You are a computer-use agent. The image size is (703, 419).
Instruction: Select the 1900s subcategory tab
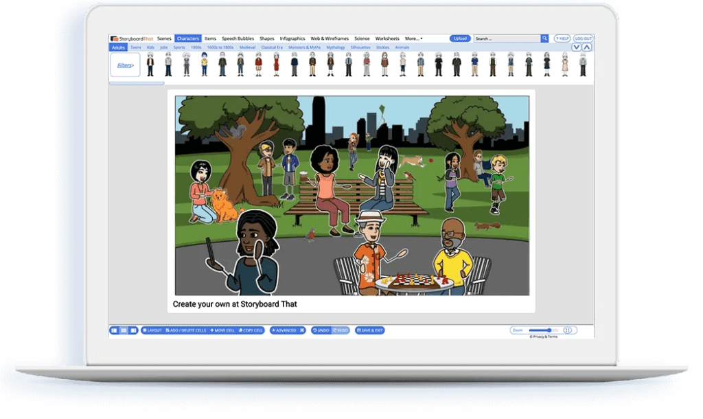[x=196, y=47]
